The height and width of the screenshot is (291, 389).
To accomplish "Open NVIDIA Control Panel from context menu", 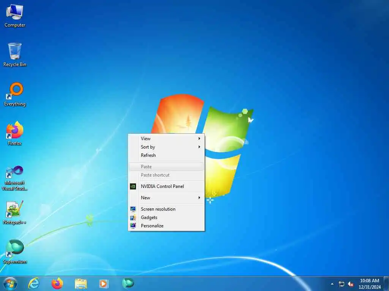I will 166,186.
